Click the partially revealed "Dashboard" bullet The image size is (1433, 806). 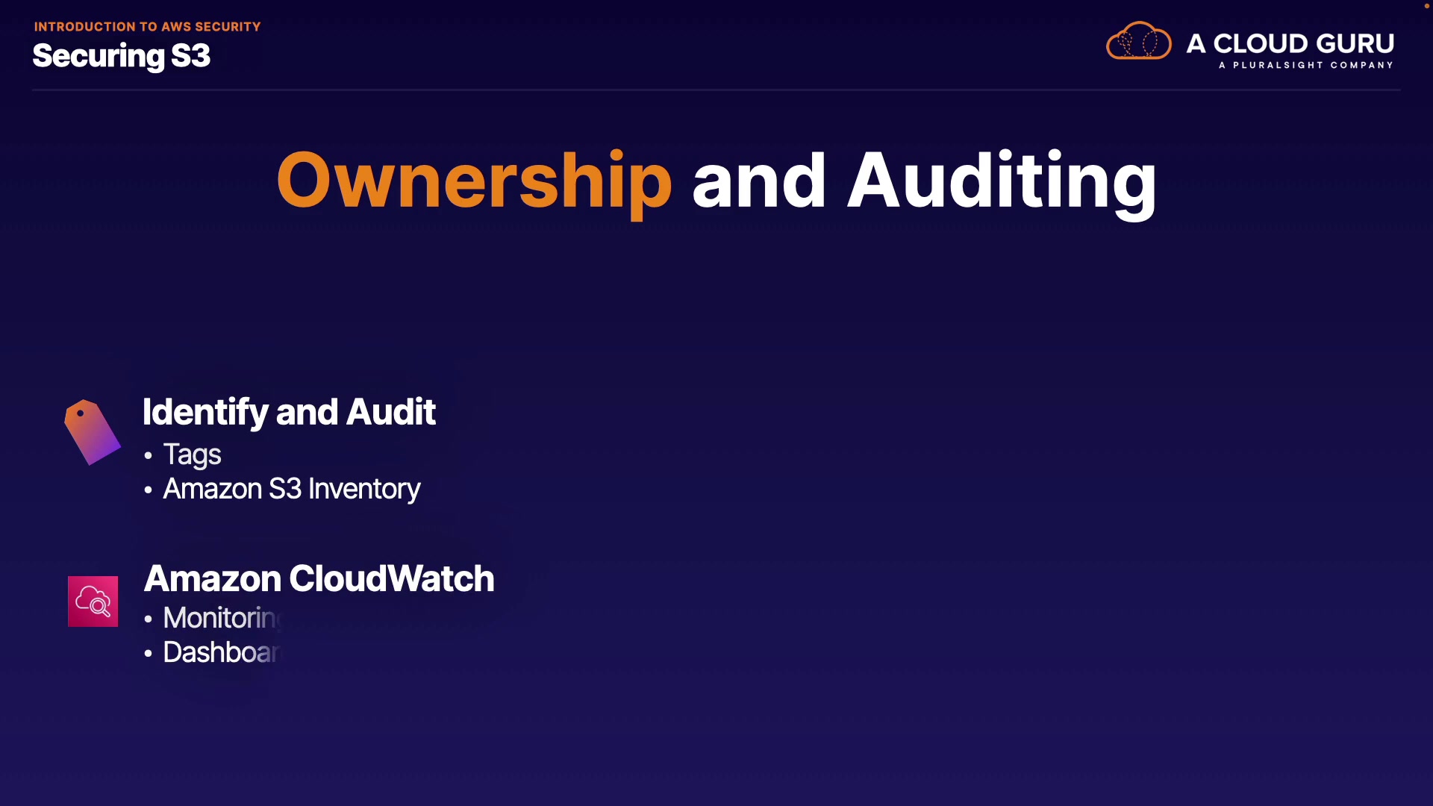coord(220,652)
